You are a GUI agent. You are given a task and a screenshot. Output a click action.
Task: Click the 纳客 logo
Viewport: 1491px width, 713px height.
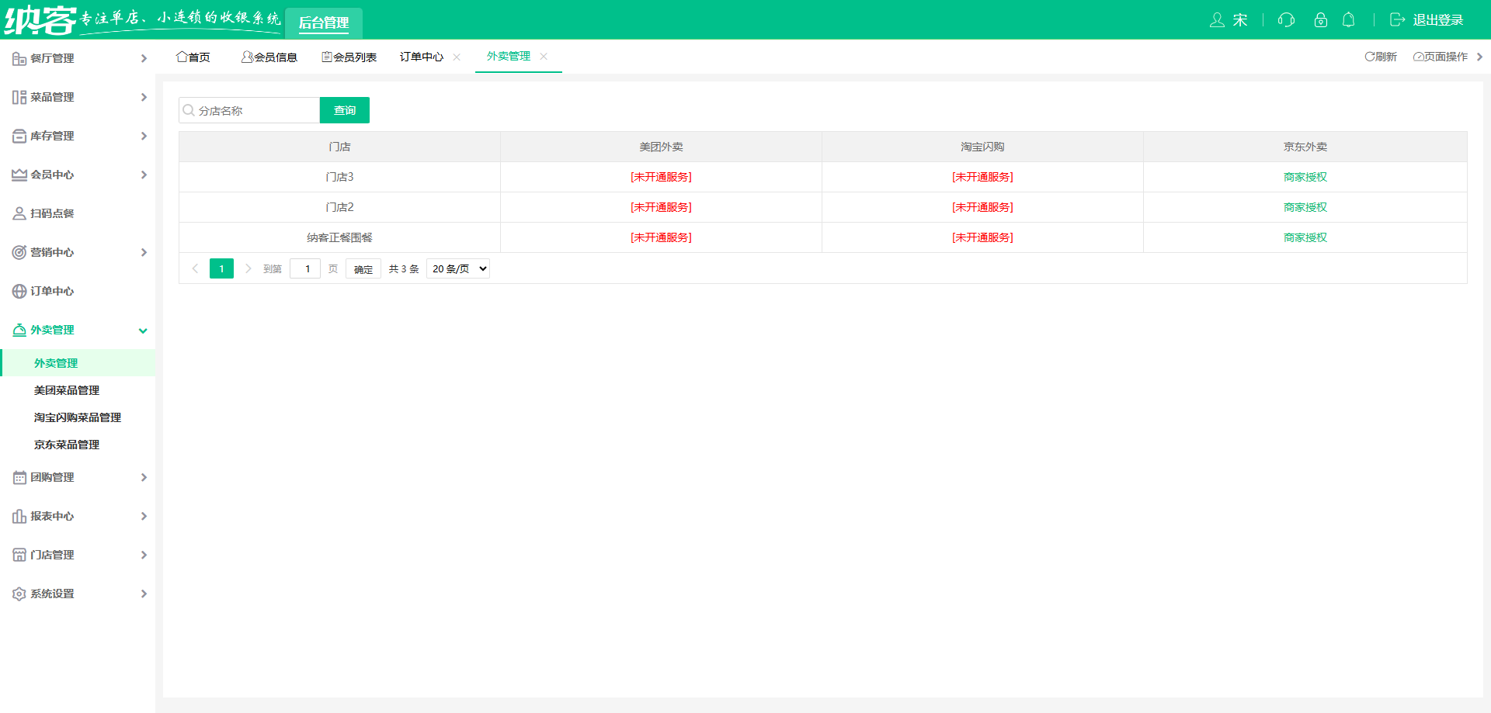coord(40,20)
